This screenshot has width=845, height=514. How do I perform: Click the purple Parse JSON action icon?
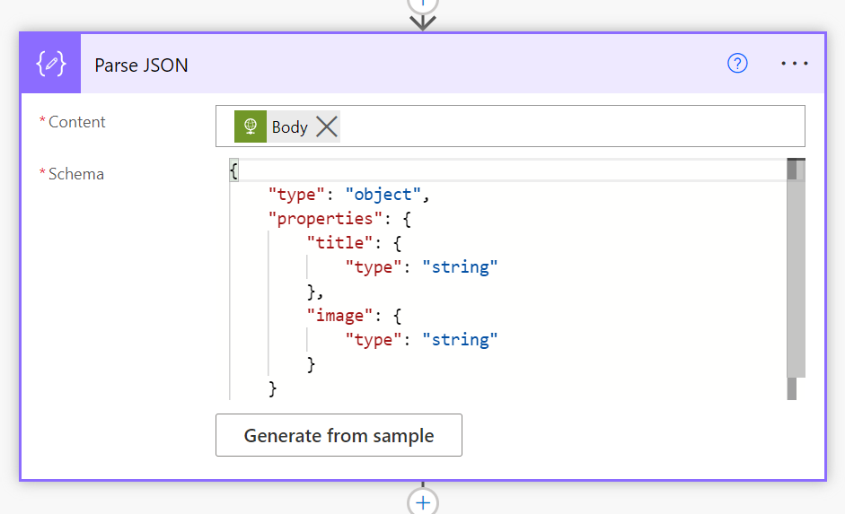[x=51, y=65]
